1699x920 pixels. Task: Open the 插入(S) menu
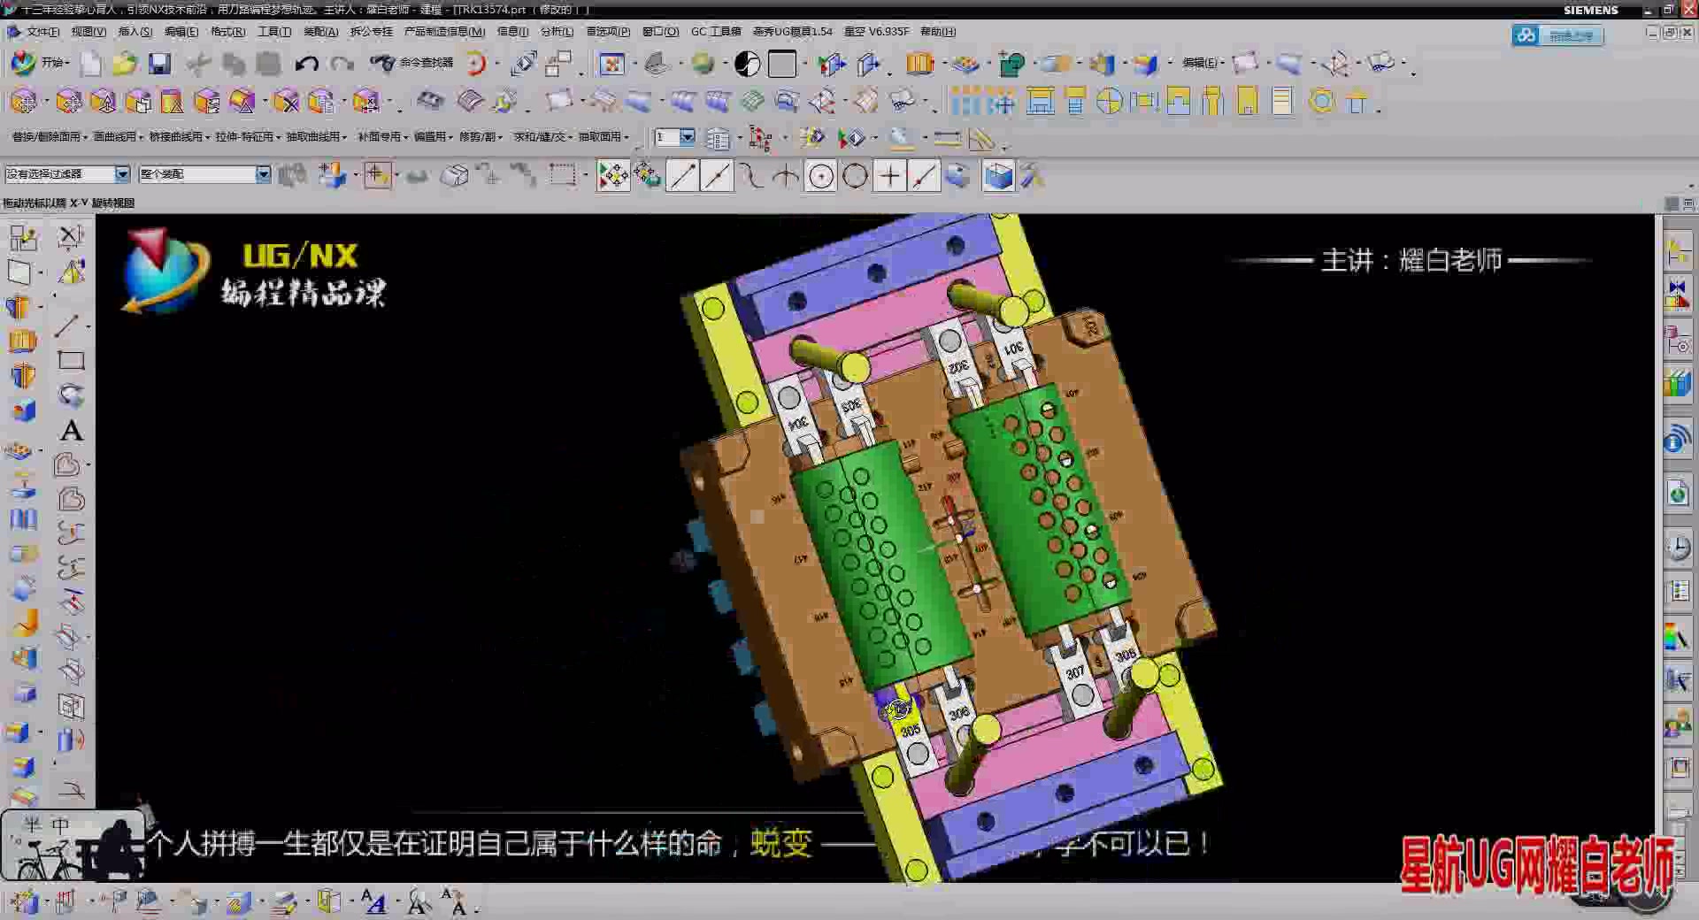135,32
